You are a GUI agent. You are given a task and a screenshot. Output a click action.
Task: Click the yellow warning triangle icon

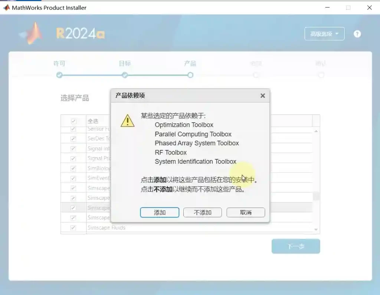coord(127,120)
